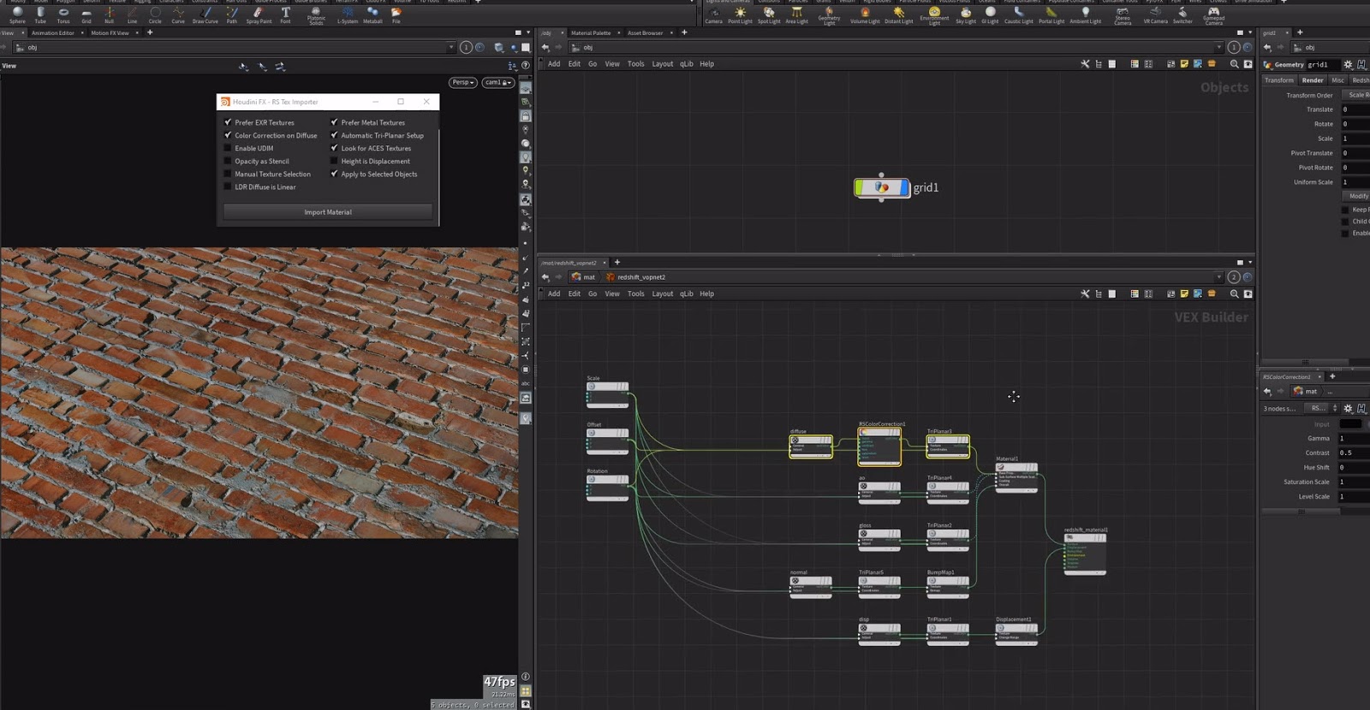The height and width of the screenshot is (710, 1370).
Task: Open Layout menu in Objects network
Action: [x=662, y=64]
